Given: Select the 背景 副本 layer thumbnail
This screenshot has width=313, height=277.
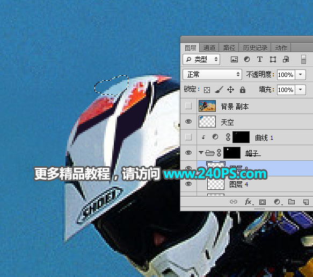Looking at the screenshot, I should (x=207, y=106).
